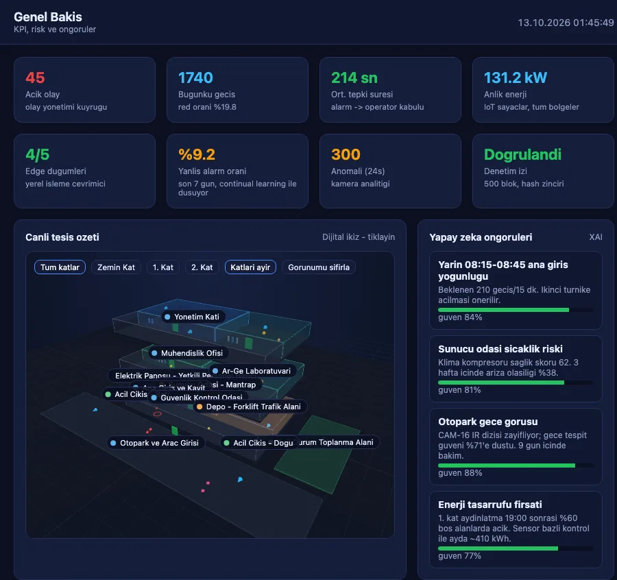Select the Tum katlar floor filter
617x580 pixels.
pos(60,267)
